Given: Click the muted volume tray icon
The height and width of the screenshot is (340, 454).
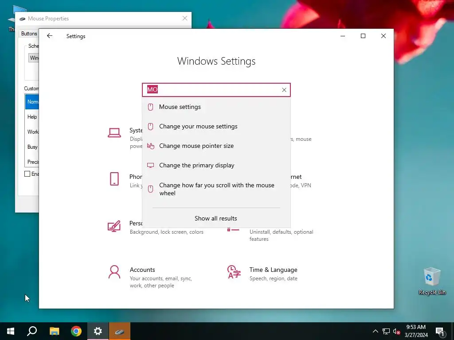Looking at the screenshot, I should [x=396, y=331].
